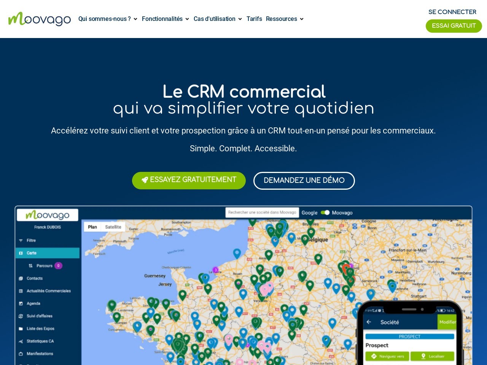487x365 pixels.
Task: Click the Statistiques CA icon
Action: coord(21,341)
